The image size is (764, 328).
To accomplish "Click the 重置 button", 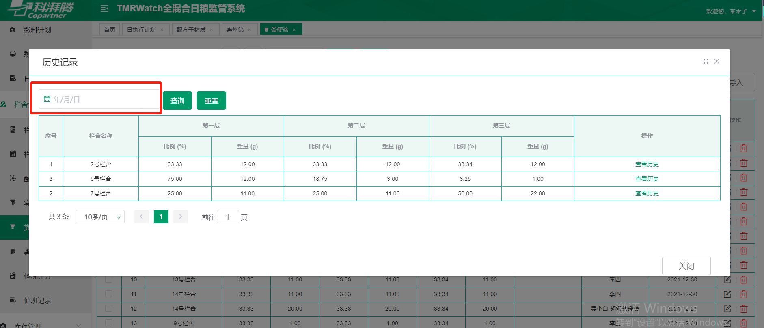I will click(212, 101).
